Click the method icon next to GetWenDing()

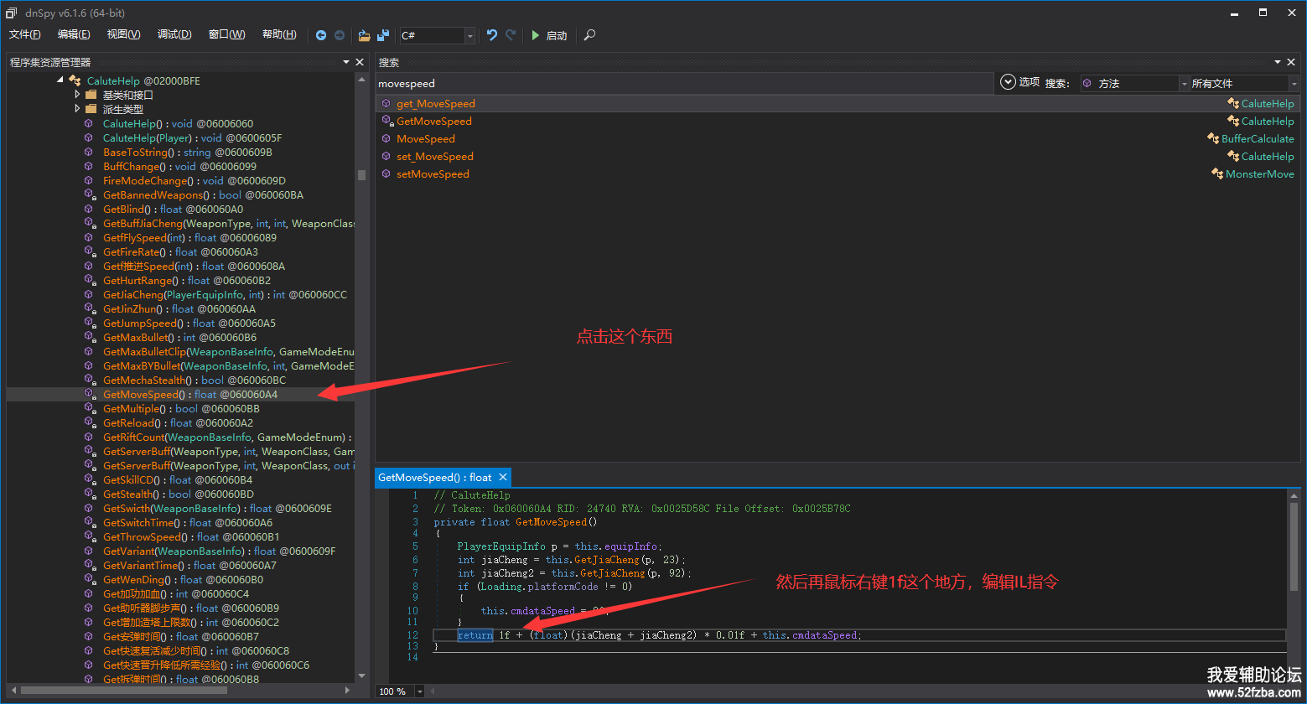89,579
